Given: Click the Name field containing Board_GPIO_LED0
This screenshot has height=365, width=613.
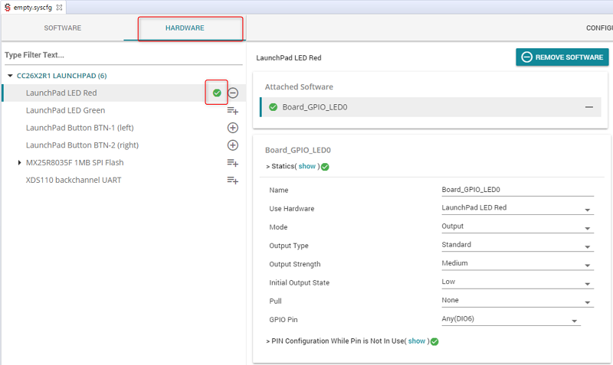Looking at the screenshot, I should 517,190.
